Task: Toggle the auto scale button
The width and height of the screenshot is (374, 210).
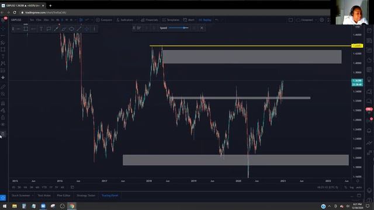Action: click(359, 187)
